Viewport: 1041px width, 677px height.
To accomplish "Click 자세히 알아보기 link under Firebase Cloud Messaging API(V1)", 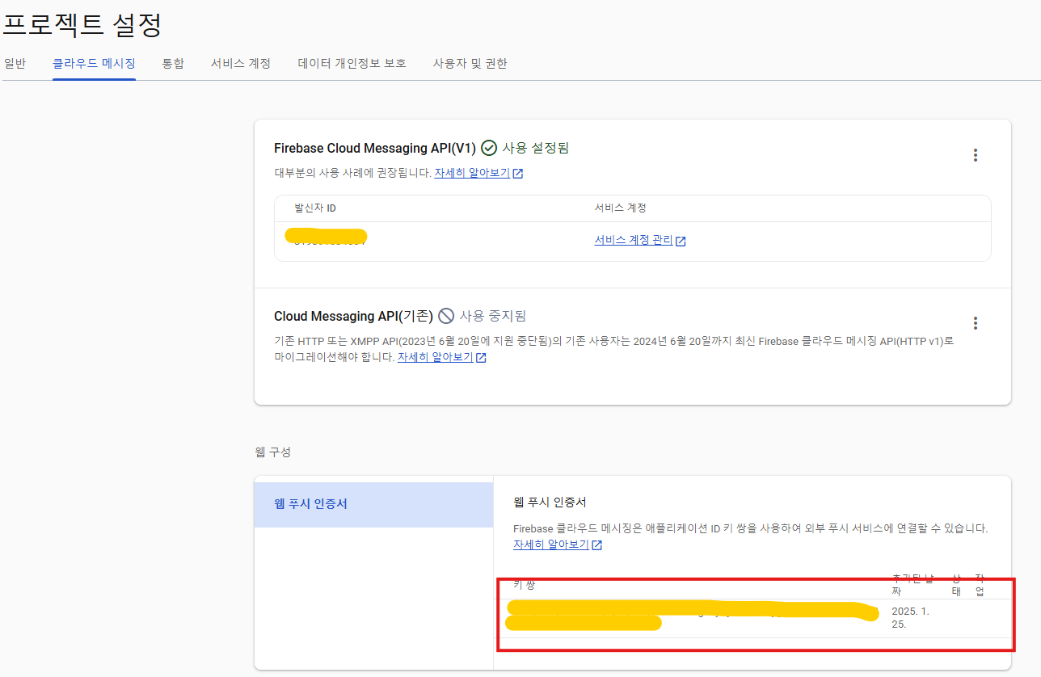I will [x=478, y=173].
